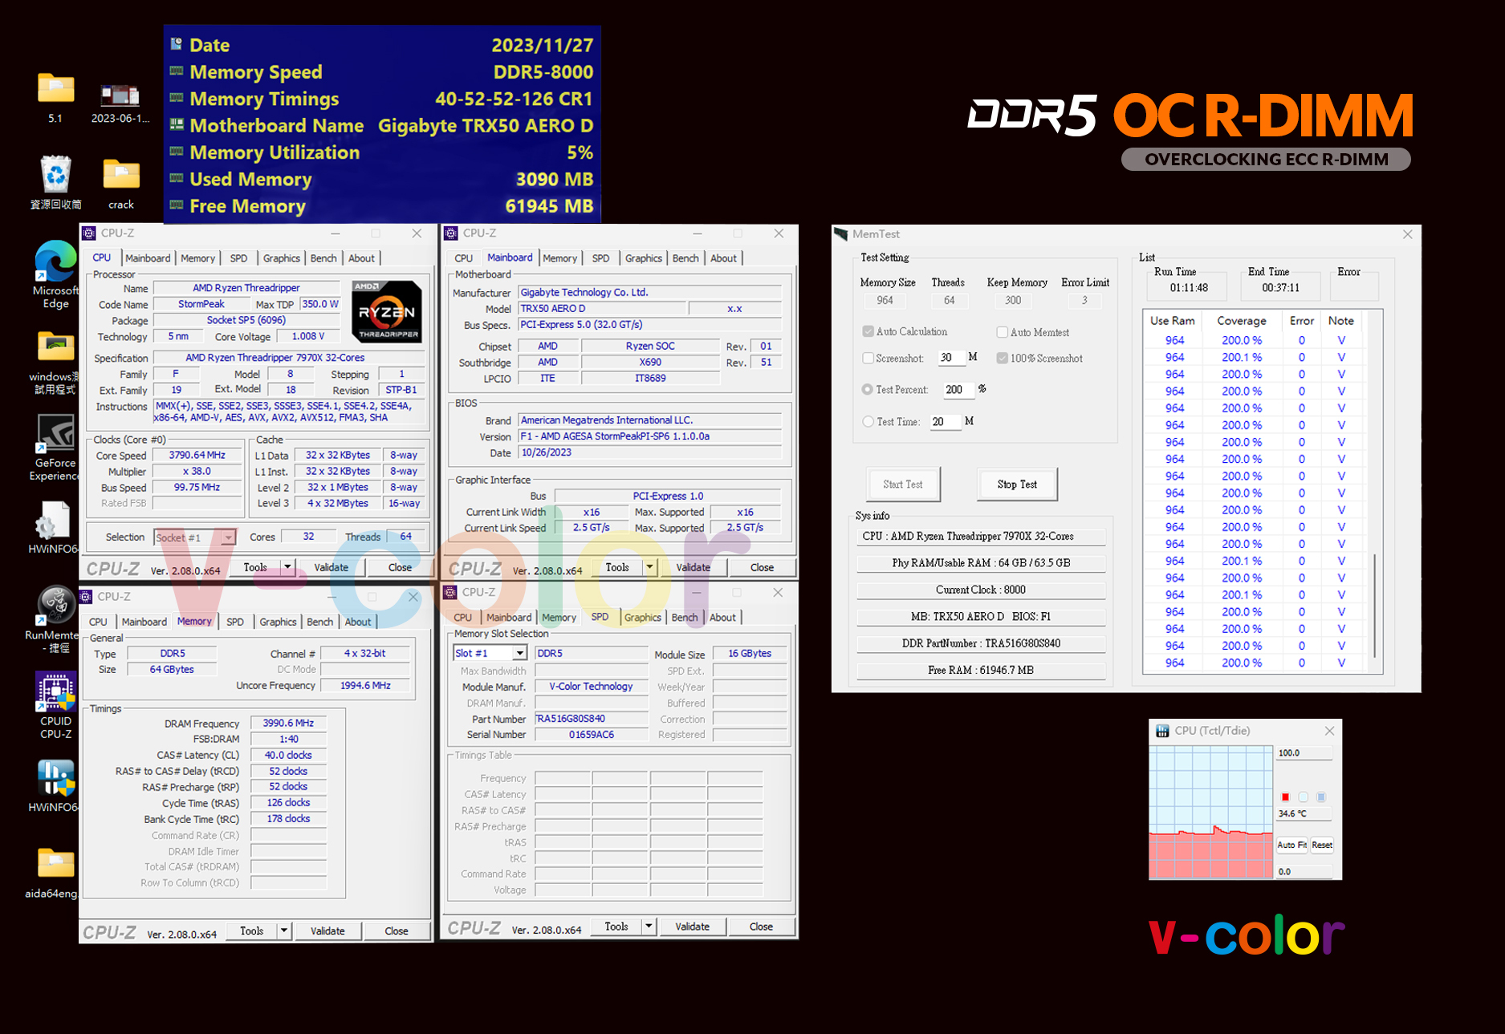Image resolution: width=1505 pixels, height=1034 pixels.
Task: Open Tools dropdown arrow in Mainboard CPU-Z window
Action: (x=649, y=567)
